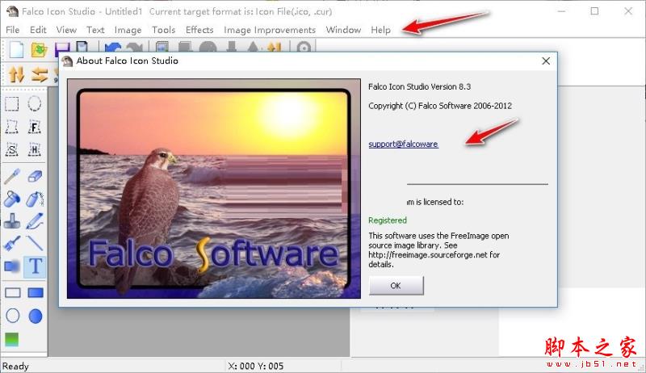Select the color picker eyedropper tool

tap(12, 176)
